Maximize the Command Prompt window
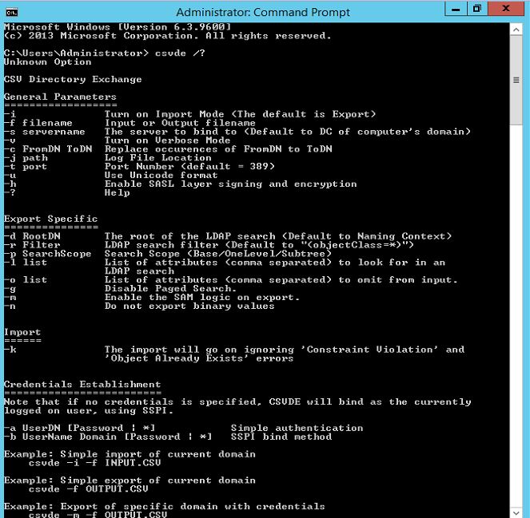 pyautogui.click(x=477, y=9)
